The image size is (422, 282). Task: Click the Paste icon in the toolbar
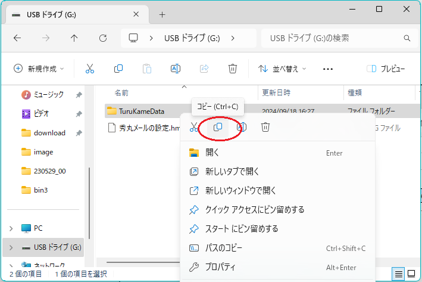147,69
